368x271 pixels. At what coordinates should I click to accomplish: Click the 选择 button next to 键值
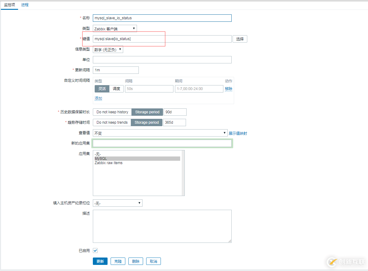pyautogui.click(x=240, y=39)
